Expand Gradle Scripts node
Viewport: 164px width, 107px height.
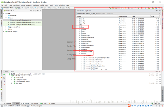[x=4, y=31]
